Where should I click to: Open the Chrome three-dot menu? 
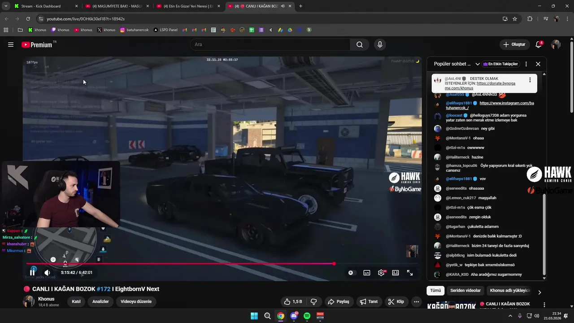567,19
